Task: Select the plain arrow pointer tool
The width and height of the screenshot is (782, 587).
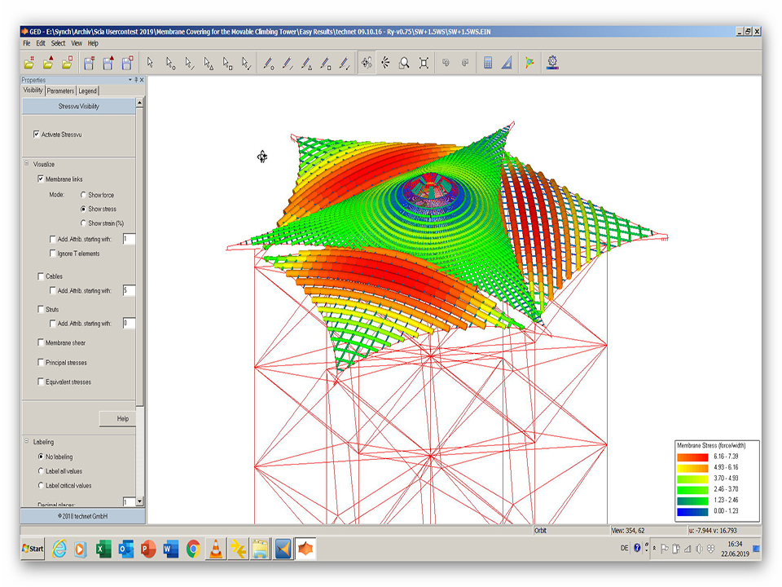Action: coord(150,63)
